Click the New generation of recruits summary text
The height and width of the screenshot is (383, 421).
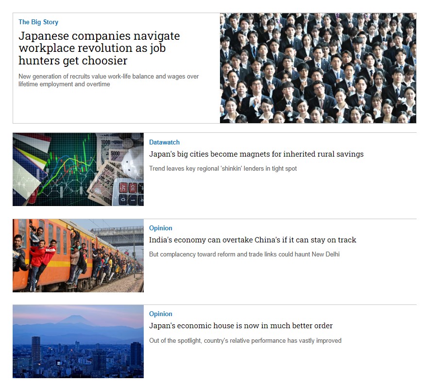pos(108,80)
